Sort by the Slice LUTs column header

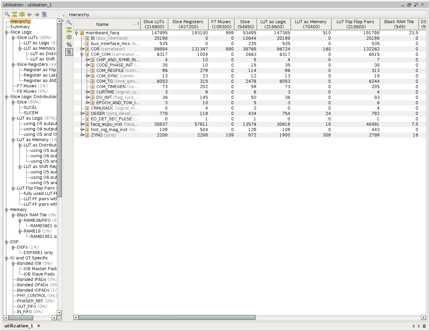tap(154, 24)
